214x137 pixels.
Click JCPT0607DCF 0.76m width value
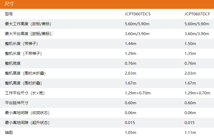pyautogui.click(x=190, y=63)
